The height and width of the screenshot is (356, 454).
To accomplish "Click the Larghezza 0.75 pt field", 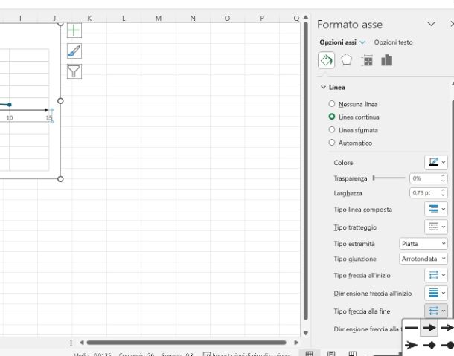I will point(425,193).
